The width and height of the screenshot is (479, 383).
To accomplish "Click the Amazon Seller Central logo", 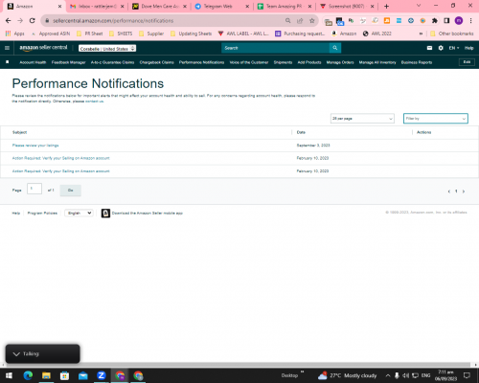I will [x=43, y=48].
